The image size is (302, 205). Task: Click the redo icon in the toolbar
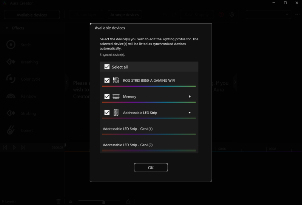point(174,15)
